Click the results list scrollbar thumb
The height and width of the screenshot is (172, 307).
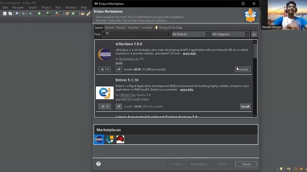[255, 51]
